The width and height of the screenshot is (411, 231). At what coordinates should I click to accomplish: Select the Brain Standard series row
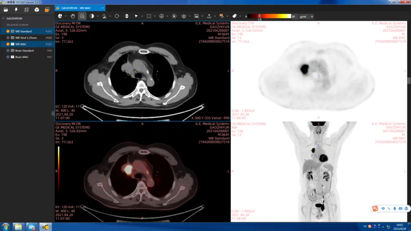tap(27, 51)
